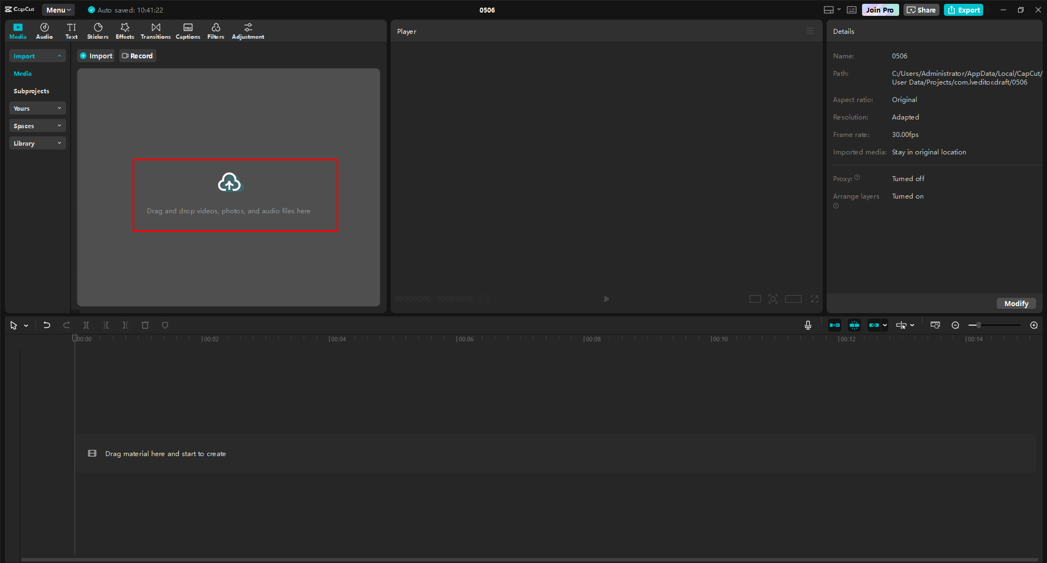Click the microphone record voiceover icon
1047x563 pixels.
pyautogui.click(x=808, y=325)
